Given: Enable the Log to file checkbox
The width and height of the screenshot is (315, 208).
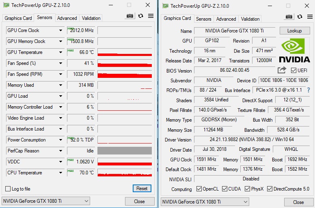Looking at the screenshot, I should pyautogui.click(x=8, y=189).
